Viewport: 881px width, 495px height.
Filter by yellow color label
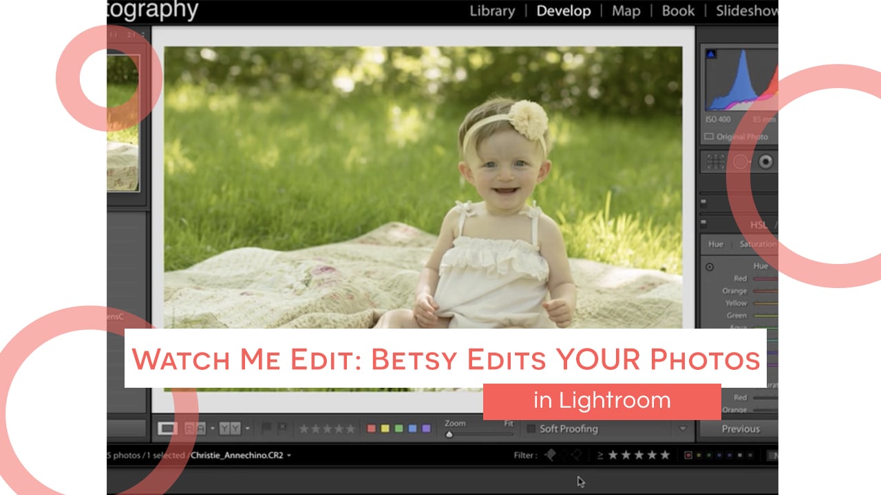(x=700, y=455)
